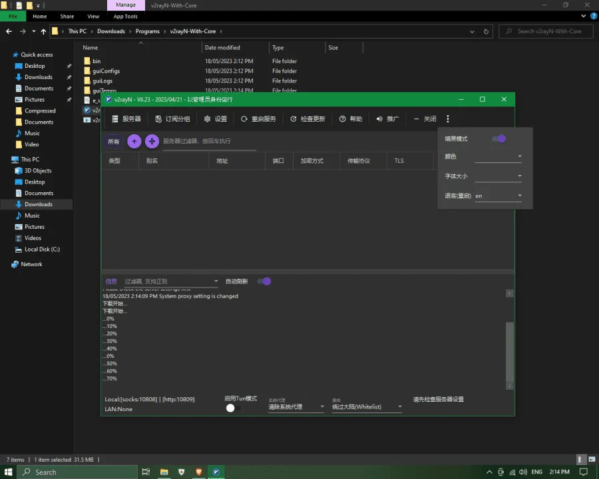Image resolution: width=599 pixels, height=479 pixels.
Task: Open the View ribbon tab in Explorer
Action: (93, 17)
